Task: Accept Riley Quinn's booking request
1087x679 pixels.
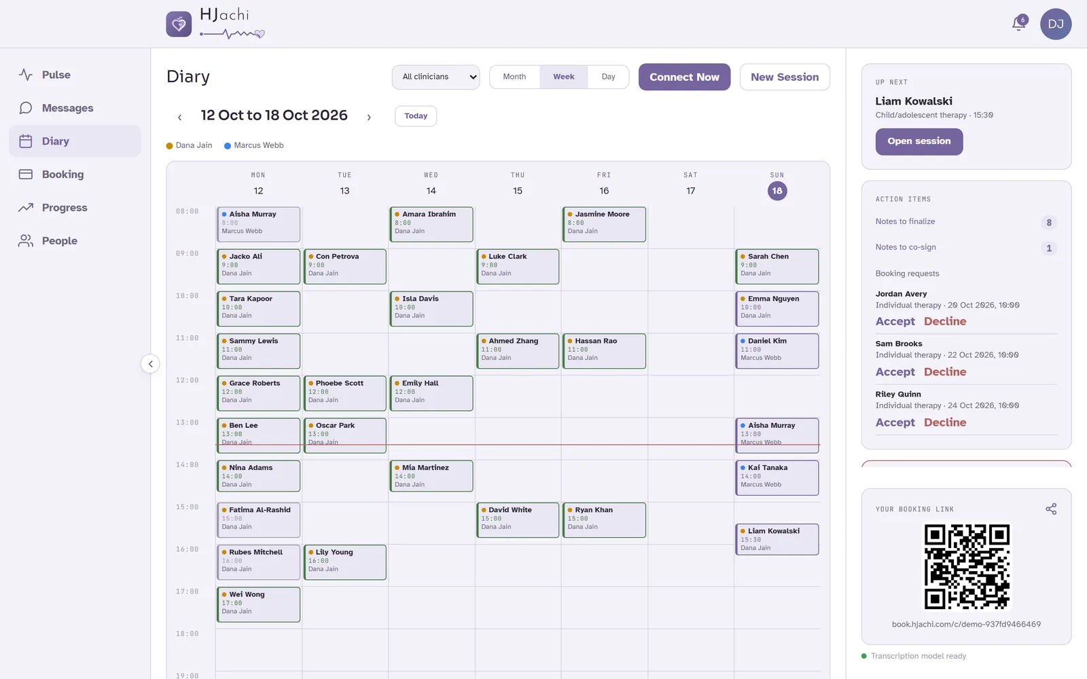Action: click(x=895, y=422)
